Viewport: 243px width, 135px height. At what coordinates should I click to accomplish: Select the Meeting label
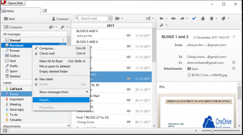pyautogui.click(x=15, y=104)
